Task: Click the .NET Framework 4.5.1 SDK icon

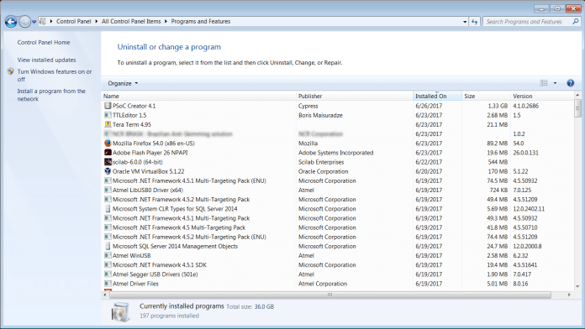Action: 108,265
